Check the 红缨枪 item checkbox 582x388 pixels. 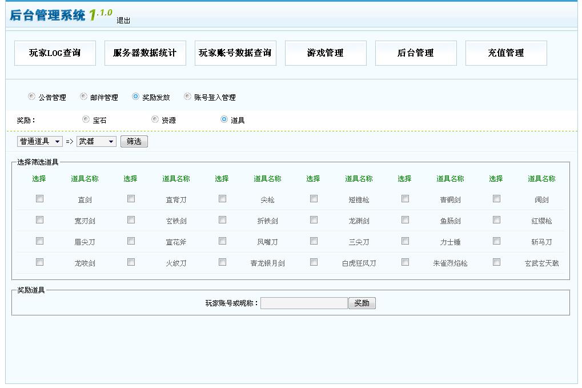point(496,220)
